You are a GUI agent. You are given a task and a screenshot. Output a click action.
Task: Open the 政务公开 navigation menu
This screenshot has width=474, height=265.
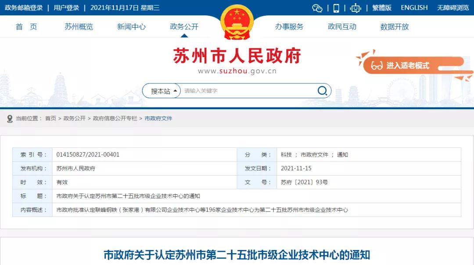184,27
